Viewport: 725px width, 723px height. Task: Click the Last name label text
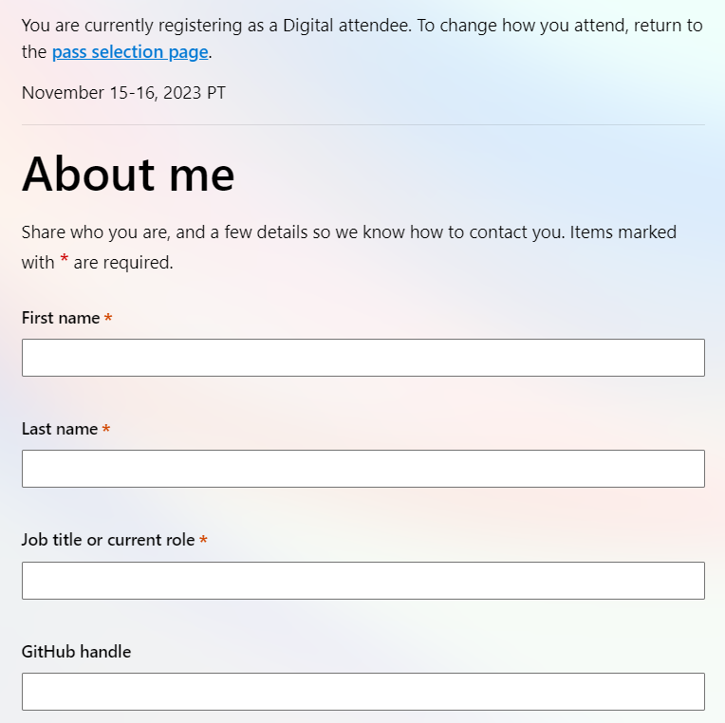pos(60,429)
